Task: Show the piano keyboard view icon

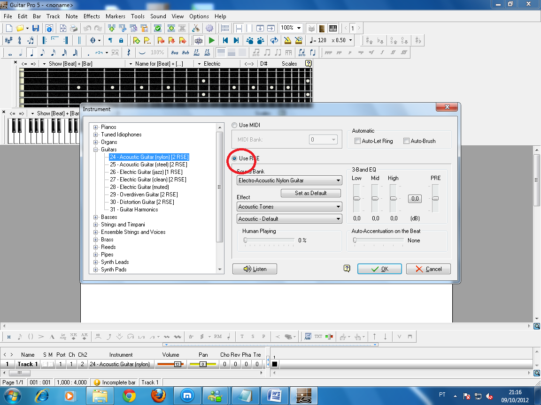Action: (333, 28)
